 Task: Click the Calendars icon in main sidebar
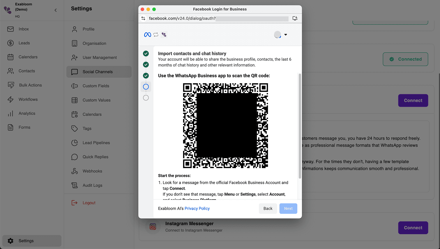[10, 57]
